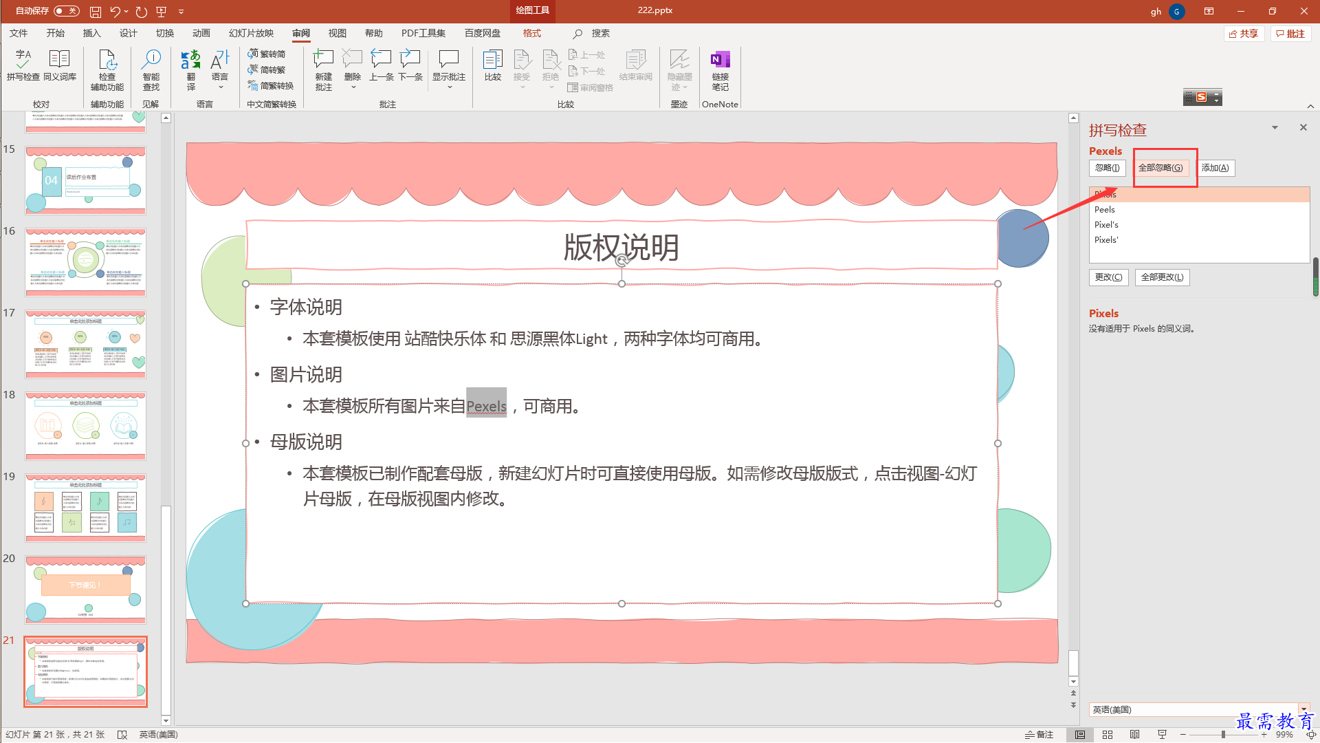
Task: Expand the 显示批注 dropdown arrow
Action: (x=450, y=87)
